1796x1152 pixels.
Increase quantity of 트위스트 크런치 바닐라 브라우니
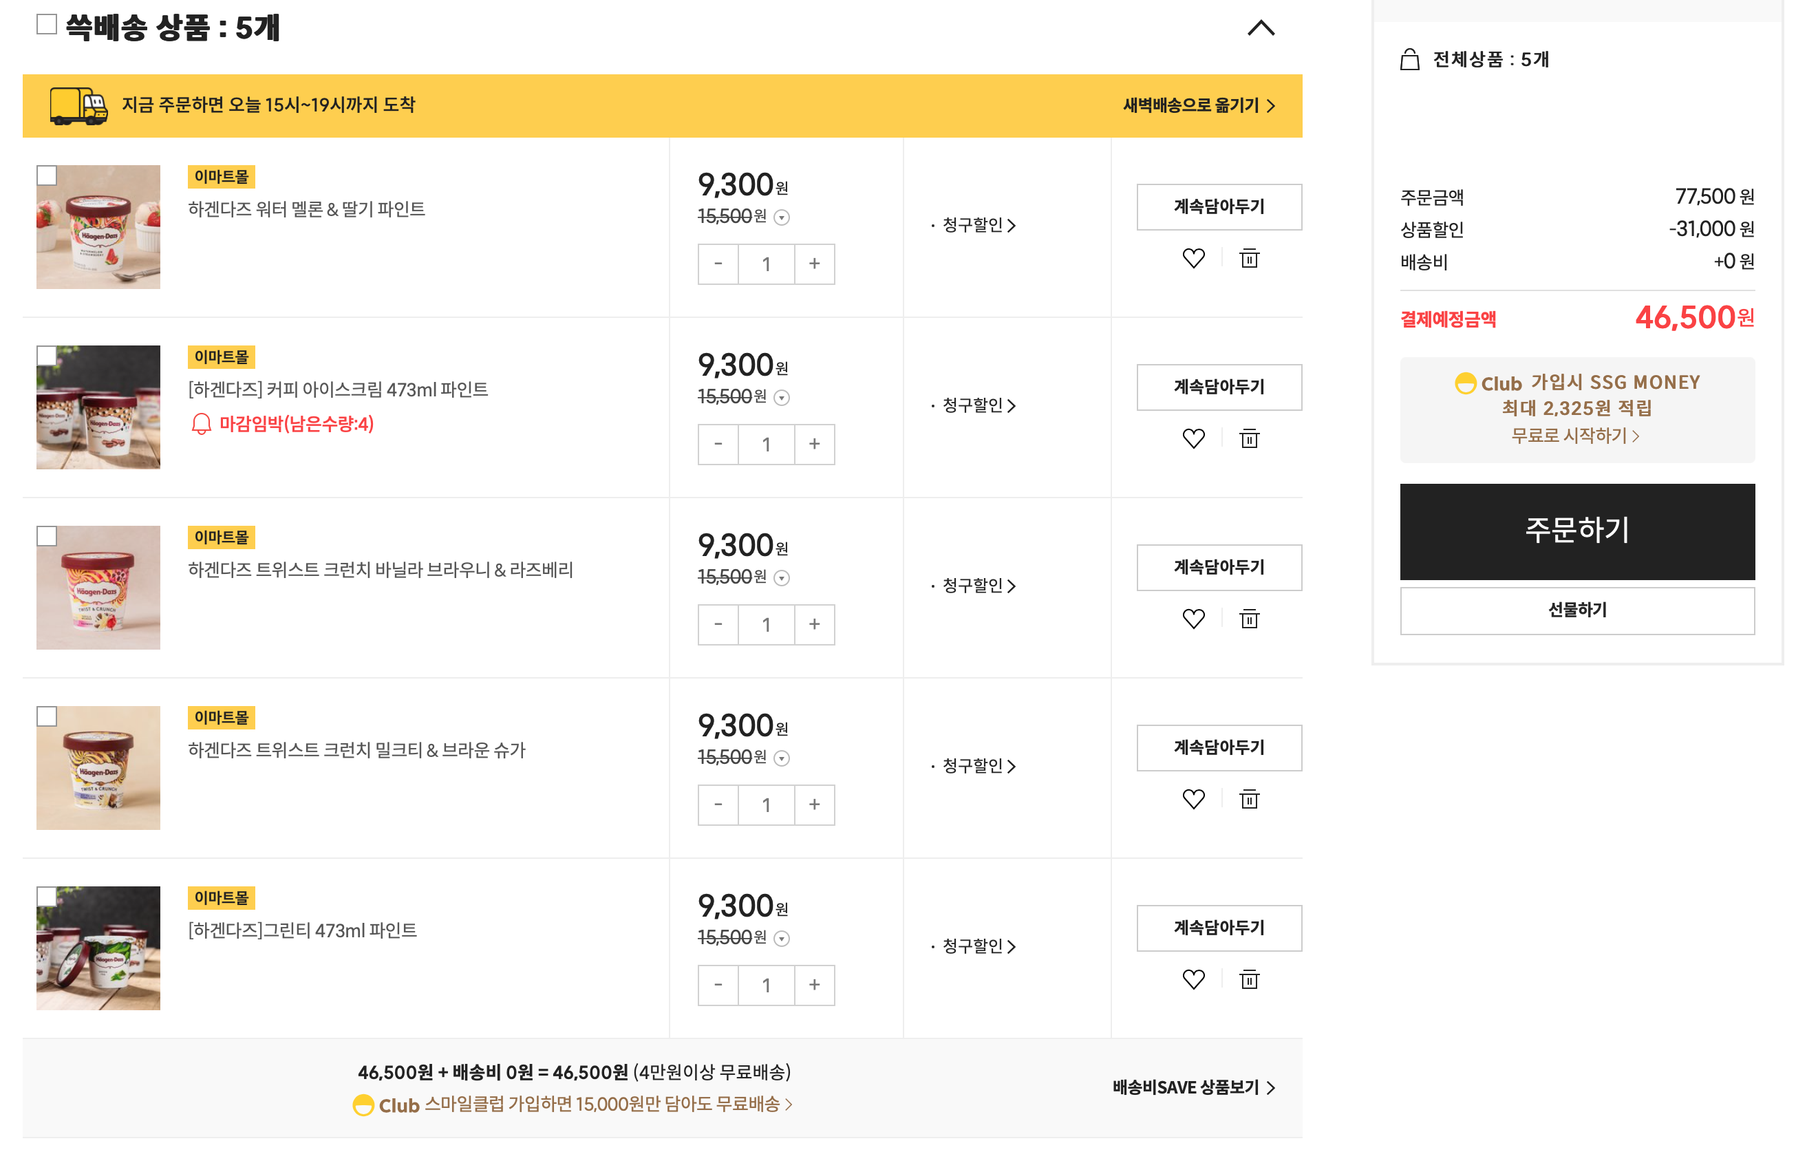[x=814, y=624]
